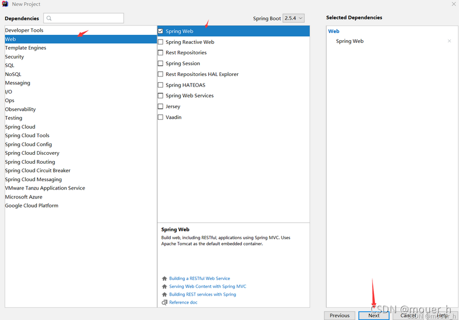
Task: Remove Spring Web from Selected Dependencies
Action: [449, 41]
